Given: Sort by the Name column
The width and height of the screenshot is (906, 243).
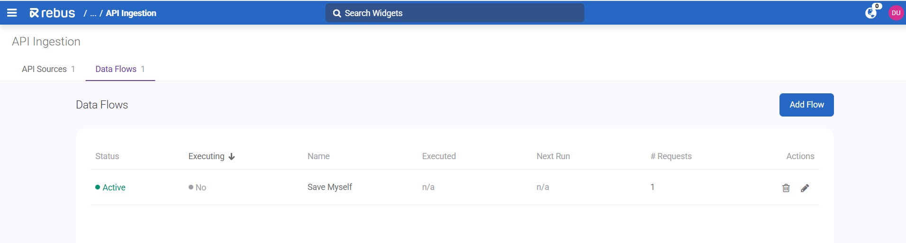Looking at the screenshot, I should tap(318, 156).
